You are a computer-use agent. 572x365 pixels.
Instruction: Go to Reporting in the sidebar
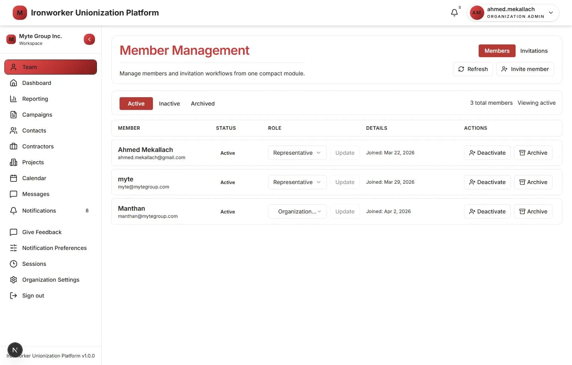[50, 99]
